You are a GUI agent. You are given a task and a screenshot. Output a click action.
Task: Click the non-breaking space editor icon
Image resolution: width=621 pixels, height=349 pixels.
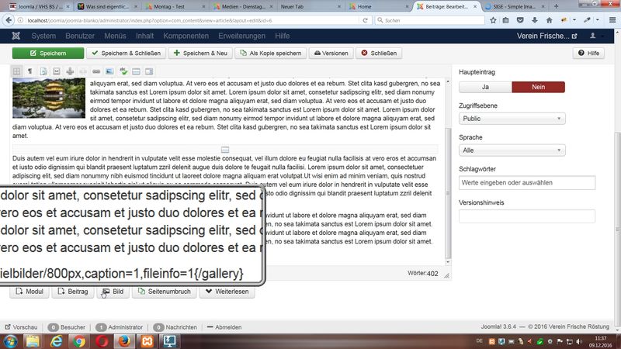(57, 71)
